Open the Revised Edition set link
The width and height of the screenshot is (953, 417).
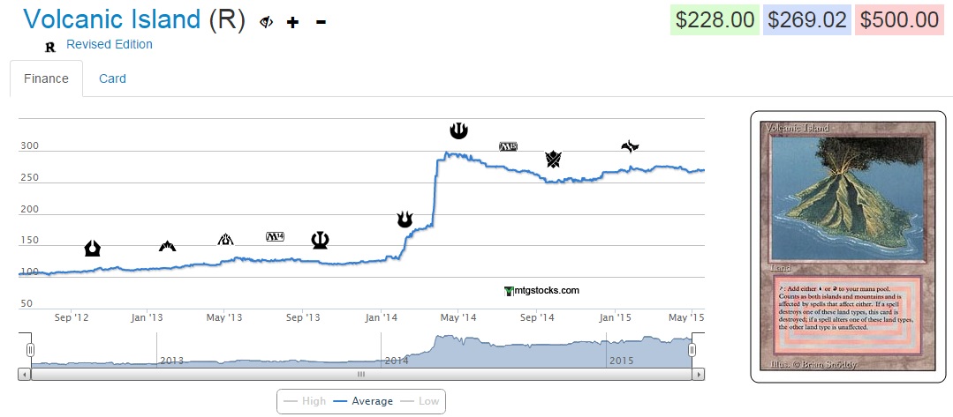click(109, 44)
